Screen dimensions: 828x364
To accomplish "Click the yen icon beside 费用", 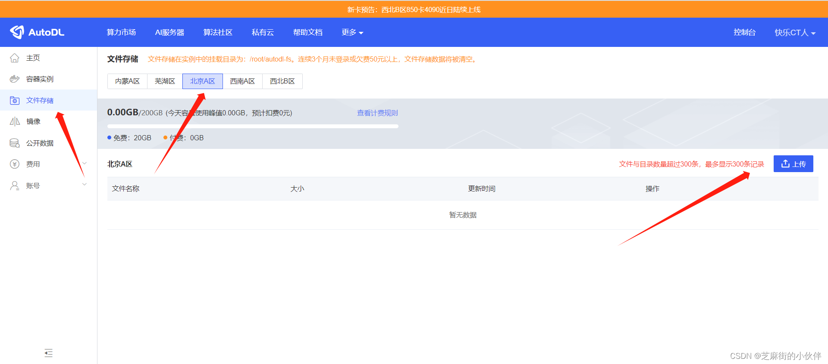I will click(x=15, y=164).
